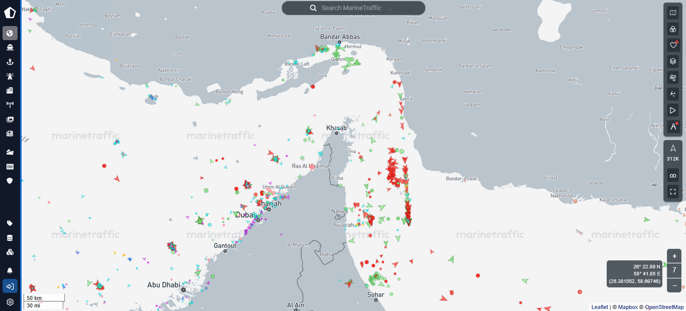Start the playback triangle icon in right toolbar
686x311 pixels.
673,110
